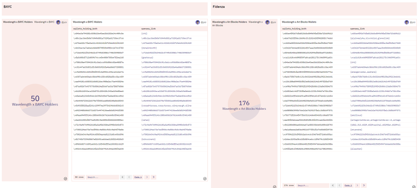Click the 176 rows label in Art Blocks table

pyautogui.click(x=288, y=185)
